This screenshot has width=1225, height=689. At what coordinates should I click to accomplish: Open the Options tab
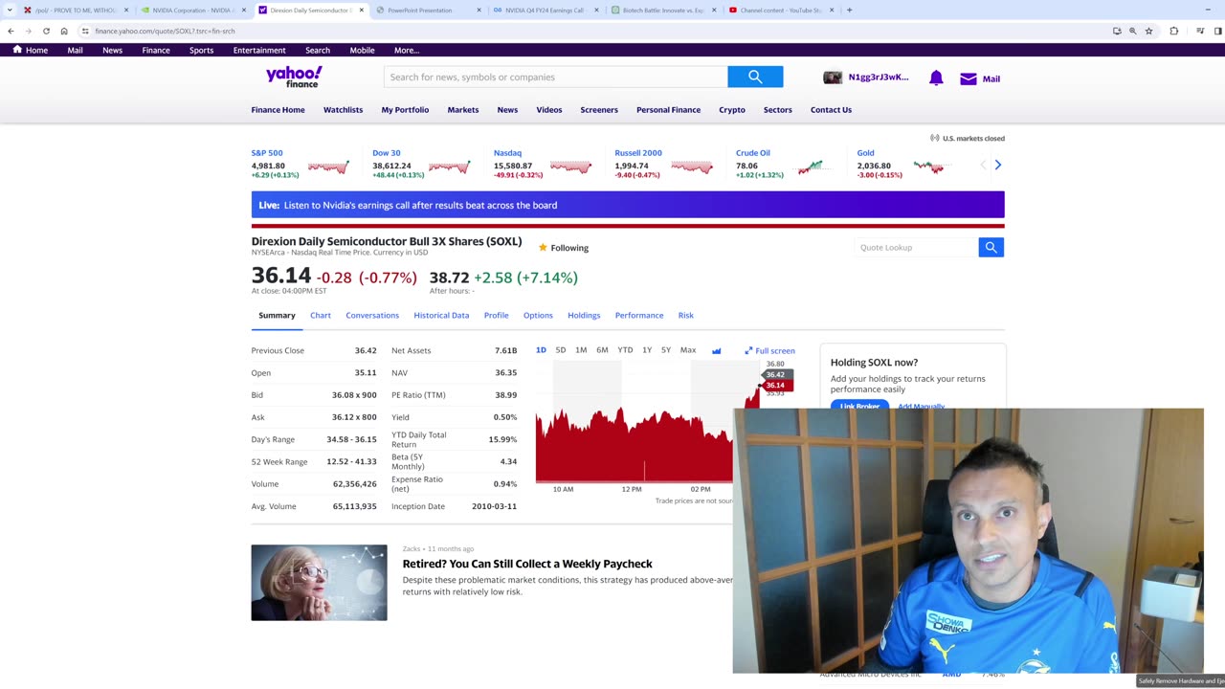pyautogui.click(x=538, y=315)
